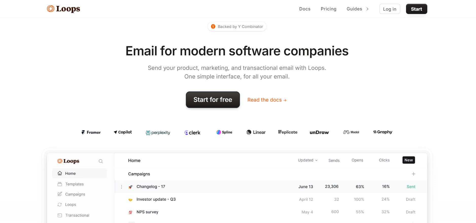The image size is (476, 223).
Task: Open the Updated sort dropdown
Action: (x=308, y=160)
